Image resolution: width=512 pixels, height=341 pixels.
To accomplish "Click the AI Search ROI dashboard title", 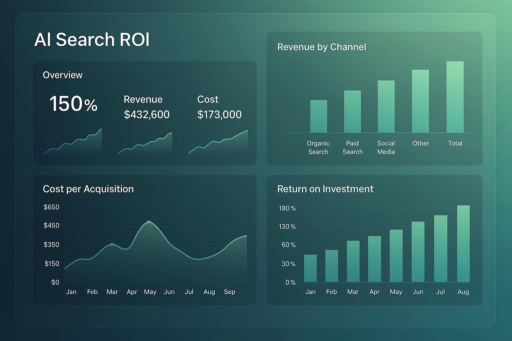I will 92,40.
